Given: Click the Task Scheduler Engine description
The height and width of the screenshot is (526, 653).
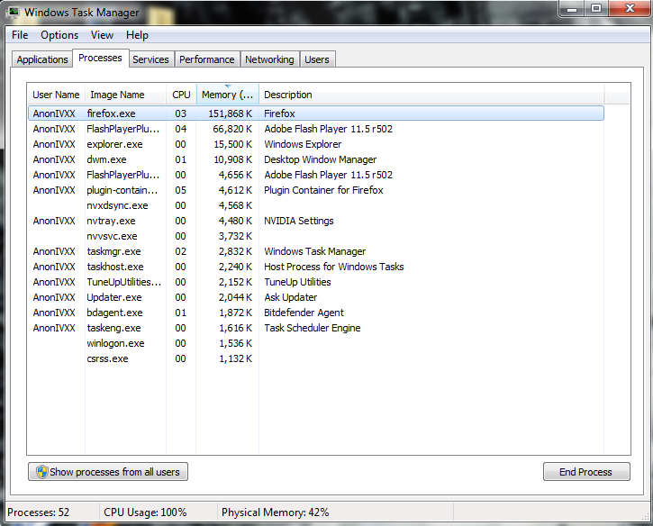Looking at the screenshot, I should tap(313, 328).
